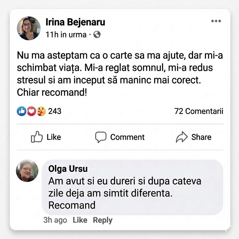Click the 3h ago comment timestamp

tap(55, 220)
